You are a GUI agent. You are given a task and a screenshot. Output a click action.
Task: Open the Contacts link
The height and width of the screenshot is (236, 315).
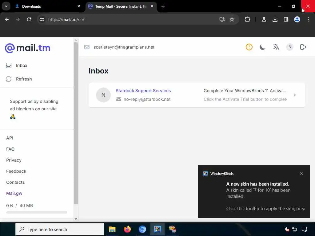(x=15, y=182)
